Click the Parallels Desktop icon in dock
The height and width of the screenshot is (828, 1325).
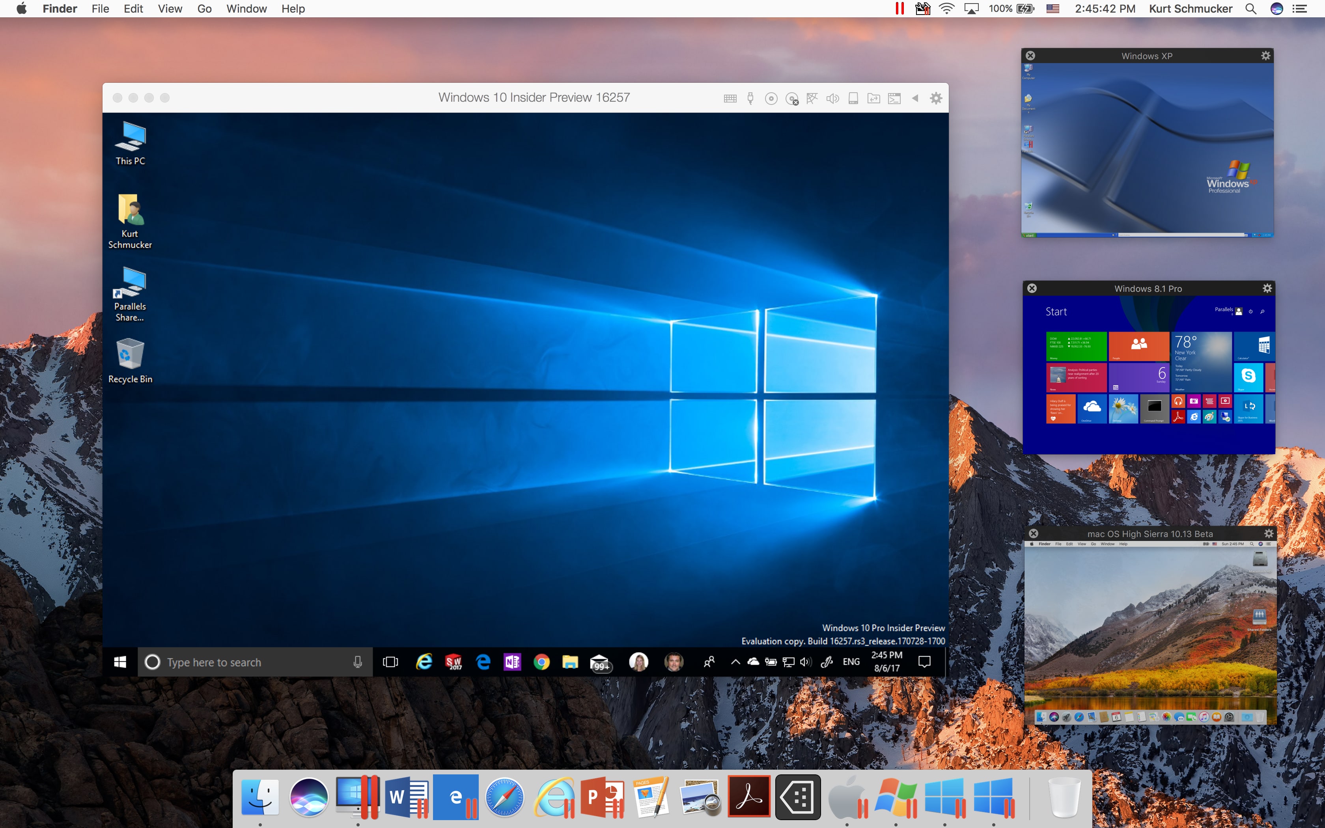358,796
